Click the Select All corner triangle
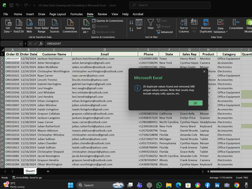The image size is (252, 189). [x=3, y=50]
